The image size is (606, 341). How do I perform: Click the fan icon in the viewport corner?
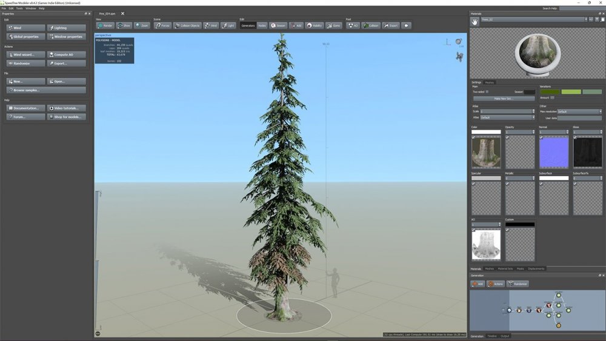[x=459, y=57]
